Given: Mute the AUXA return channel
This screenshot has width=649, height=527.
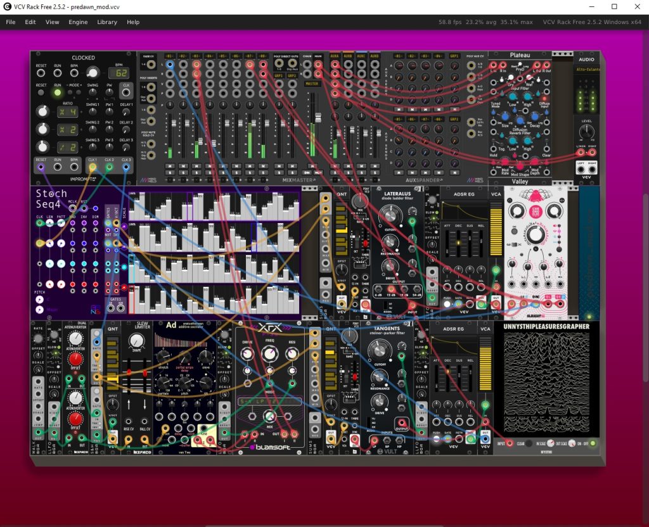Looking at the screenshot, I should 335,167.
